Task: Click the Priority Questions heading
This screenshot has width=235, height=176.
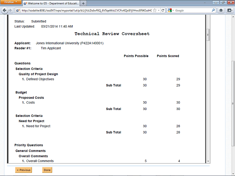Action: (29, 145)
